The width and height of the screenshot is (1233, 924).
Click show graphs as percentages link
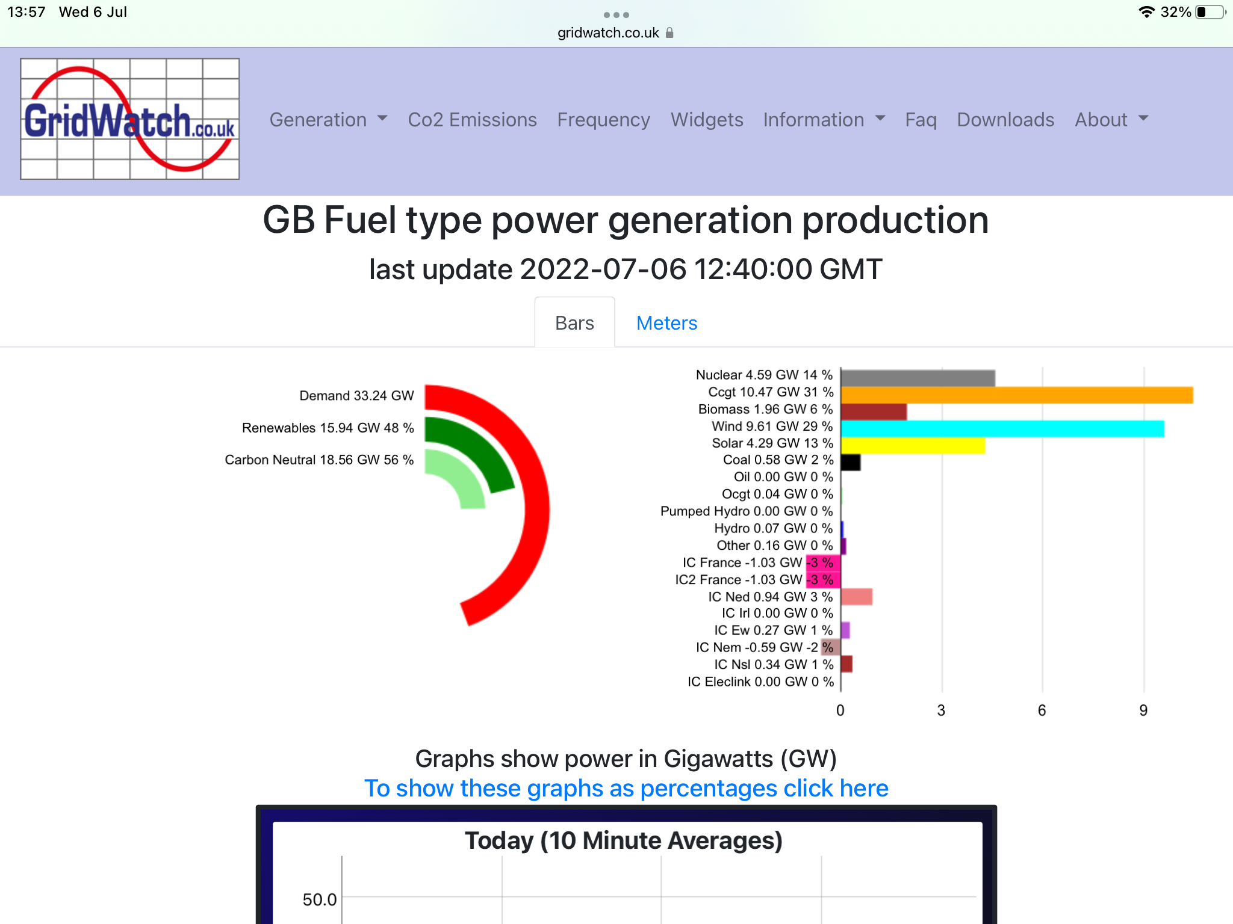[x=626, y=788]
